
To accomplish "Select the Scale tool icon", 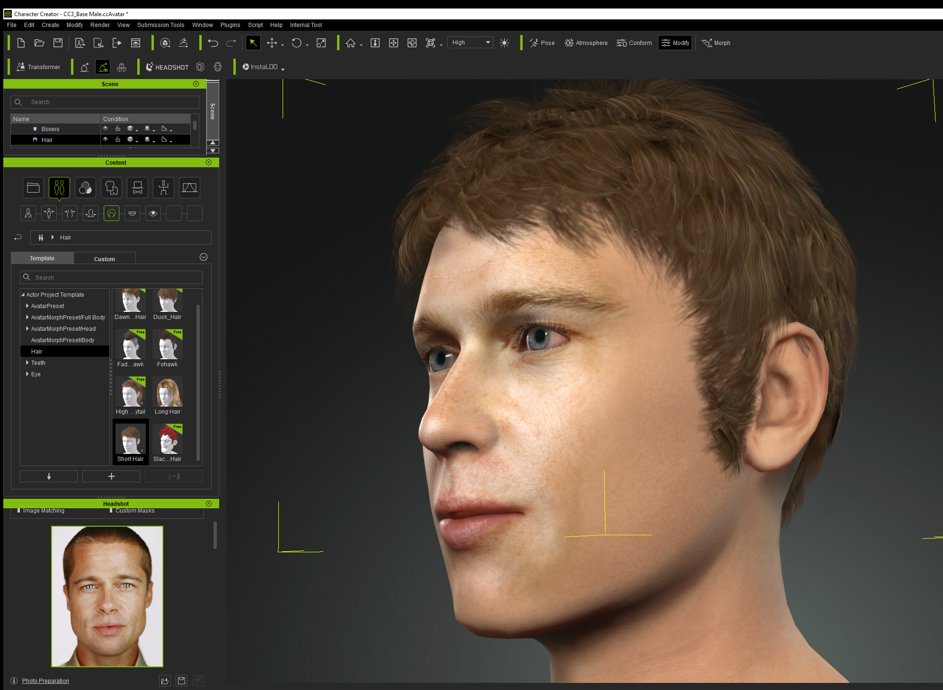I will [321, 43].
